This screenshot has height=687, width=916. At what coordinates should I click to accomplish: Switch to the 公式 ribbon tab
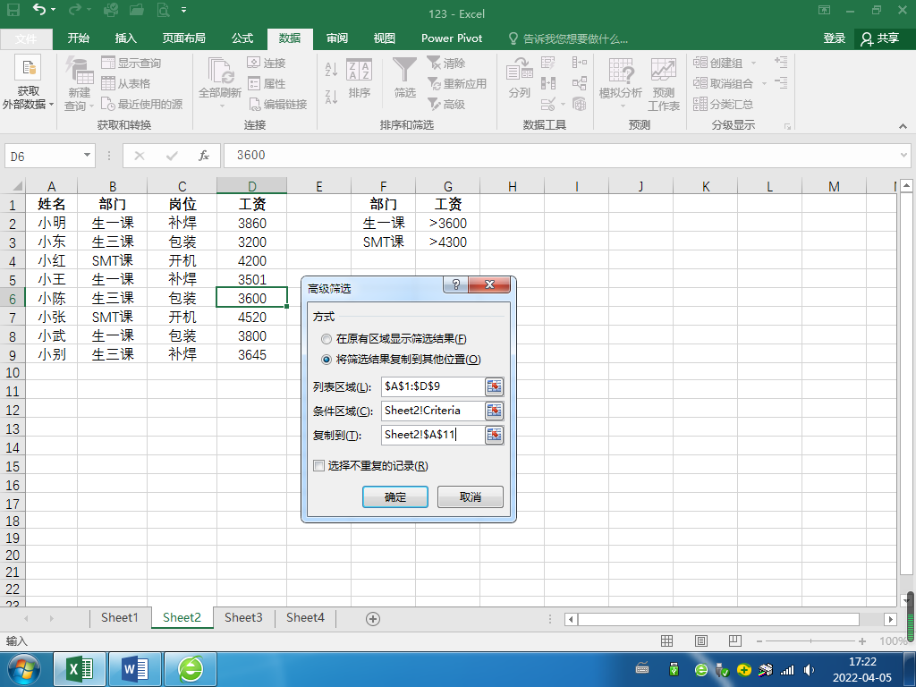click(242, 38)
